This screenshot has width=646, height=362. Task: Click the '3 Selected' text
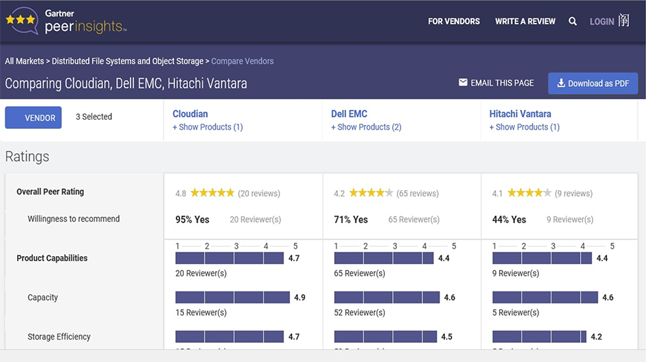click(94, 117)
